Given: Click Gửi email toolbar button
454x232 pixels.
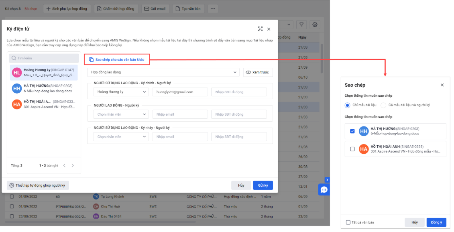Looking at the screenshot, I should coord(155,9).
